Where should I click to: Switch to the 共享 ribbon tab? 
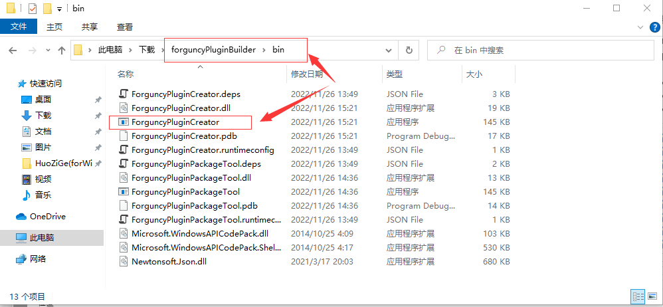click(x=90, y=27)
